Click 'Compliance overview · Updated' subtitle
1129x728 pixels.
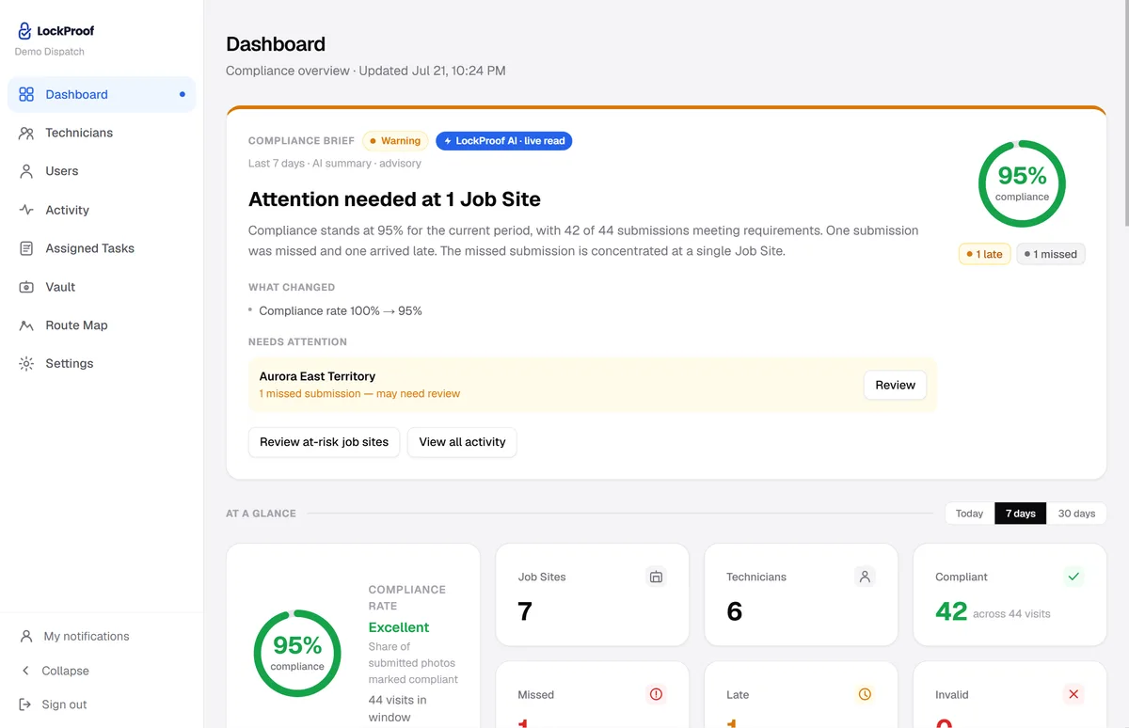(366, 71)
